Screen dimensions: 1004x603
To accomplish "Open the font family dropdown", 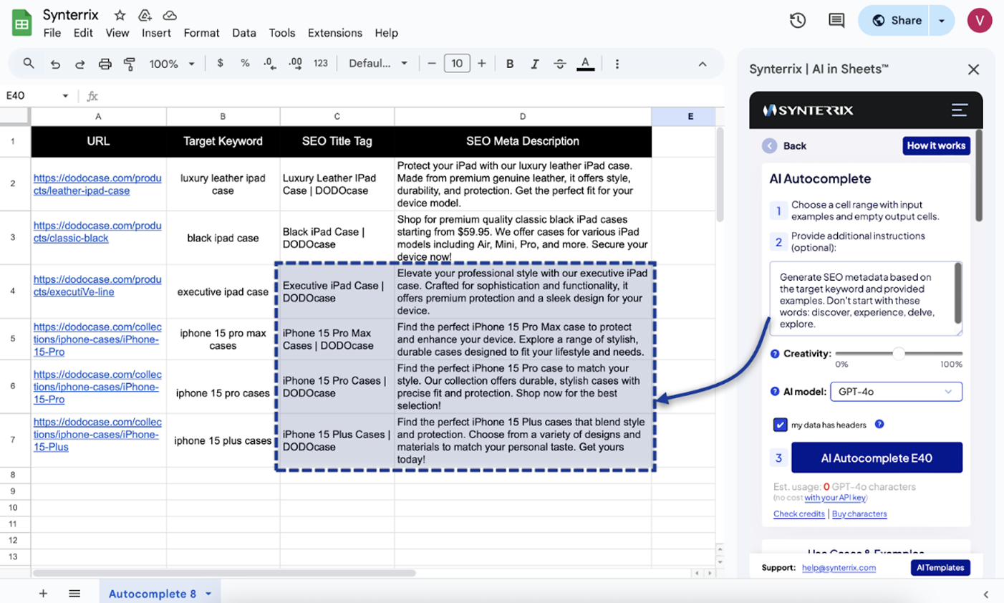I will click(377, 64).
